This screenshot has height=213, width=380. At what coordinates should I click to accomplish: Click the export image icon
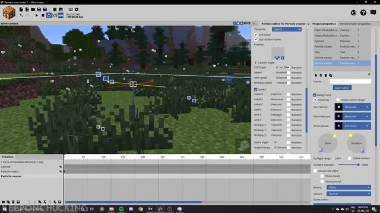tap(61, 9)
